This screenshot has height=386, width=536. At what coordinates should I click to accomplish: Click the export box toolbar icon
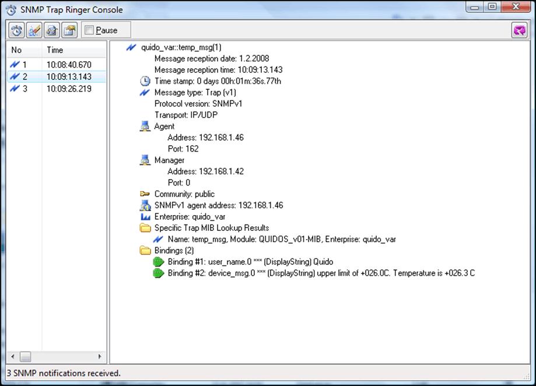[x=70, y=30]
